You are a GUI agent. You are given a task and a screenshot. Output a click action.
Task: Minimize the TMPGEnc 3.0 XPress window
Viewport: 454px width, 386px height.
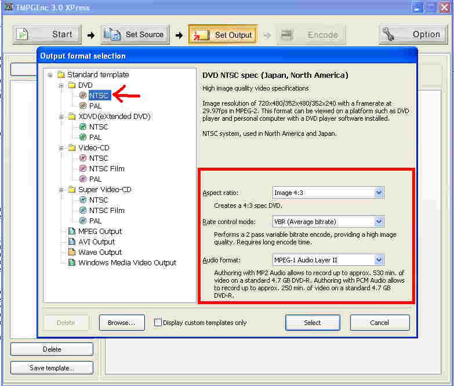tap(417, 8)
